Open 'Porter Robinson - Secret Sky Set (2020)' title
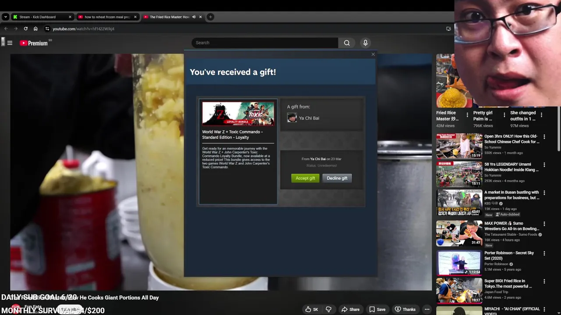This screenshot has width=561, height=315. (509, 255)
